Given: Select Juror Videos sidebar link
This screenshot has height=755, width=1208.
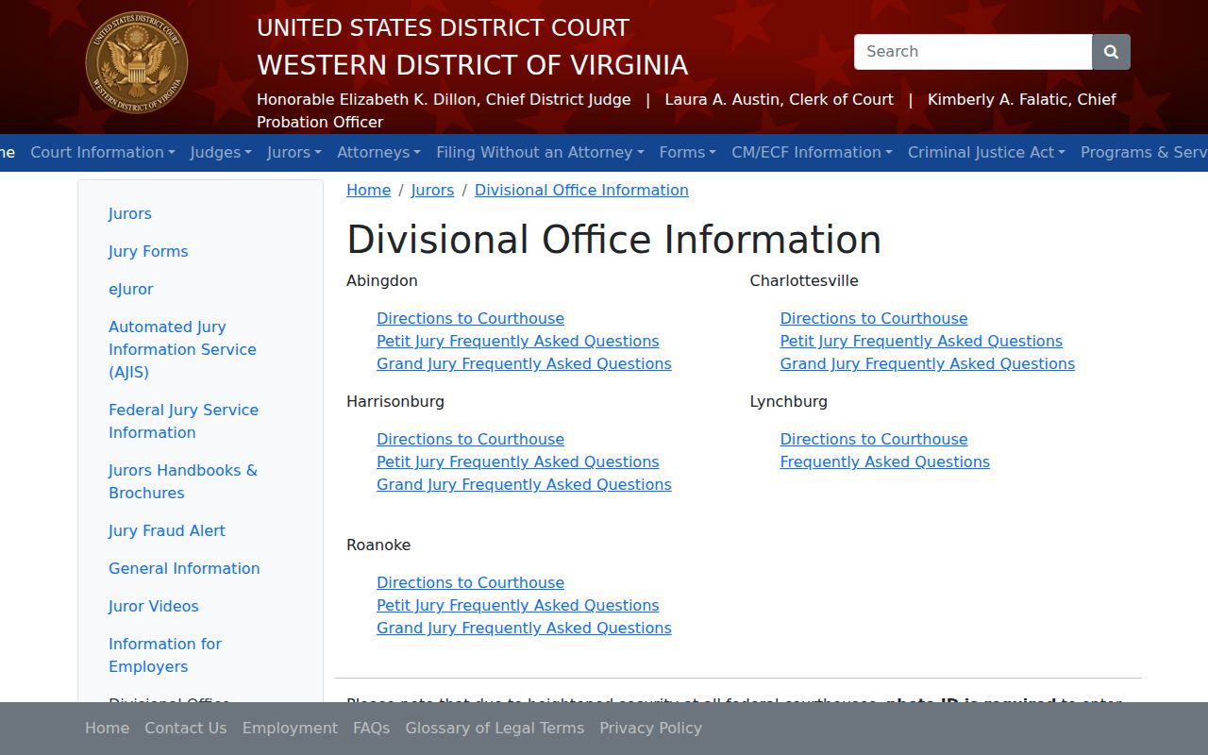Looking at the screenshot, I should [x=154, y=606].
